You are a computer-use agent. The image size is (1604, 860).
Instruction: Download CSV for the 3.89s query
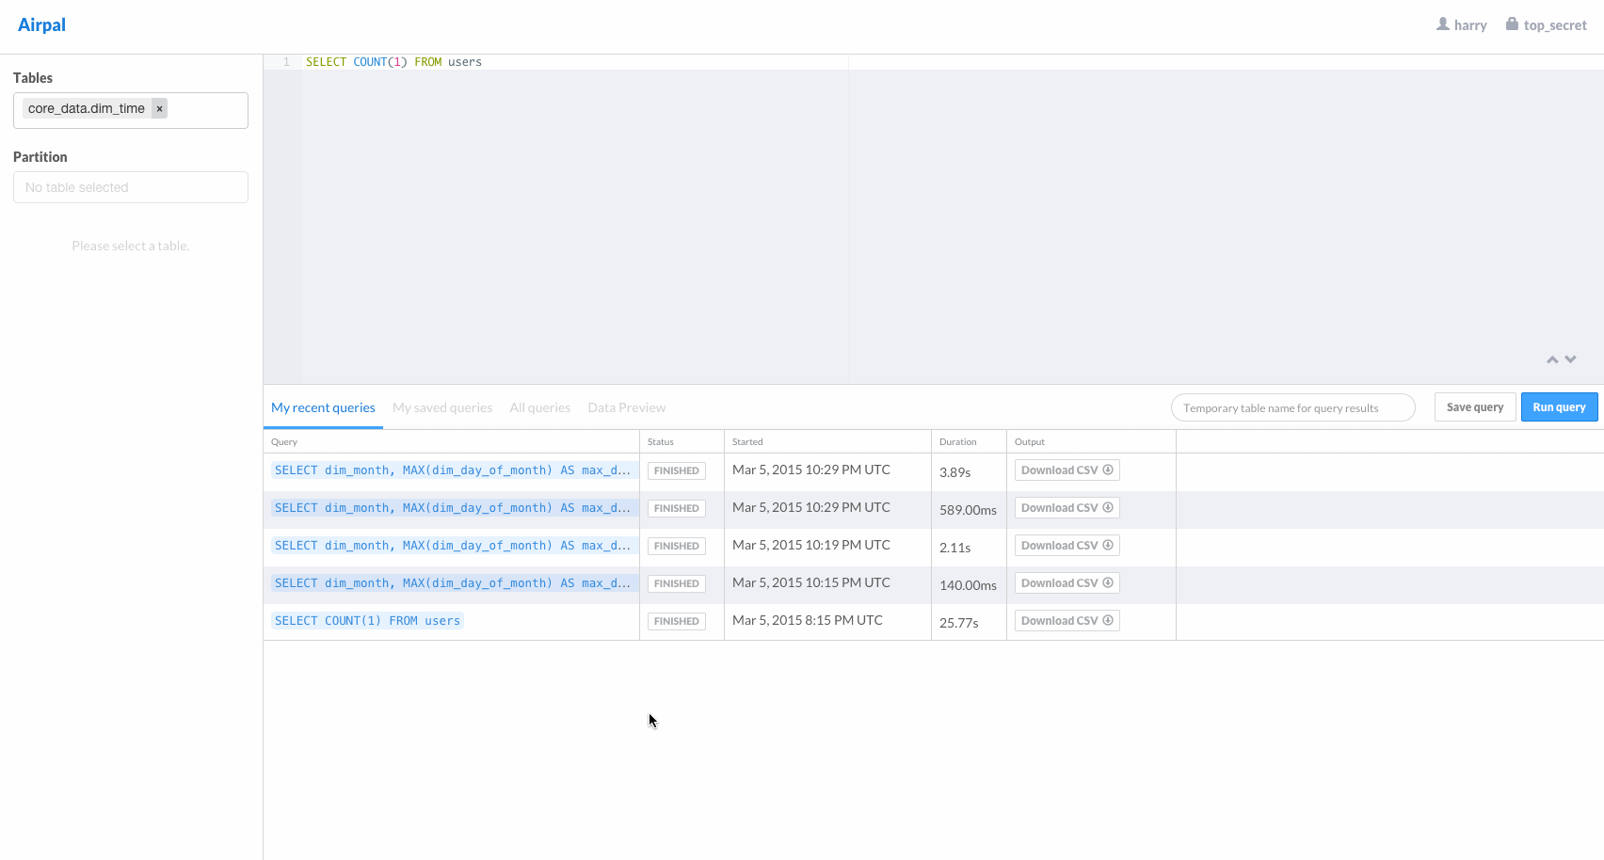click(x=1067, y=470)
